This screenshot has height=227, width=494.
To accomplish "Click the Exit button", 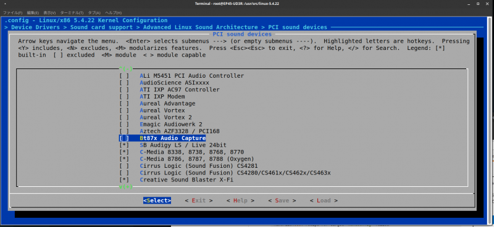I will coord(198,200).
